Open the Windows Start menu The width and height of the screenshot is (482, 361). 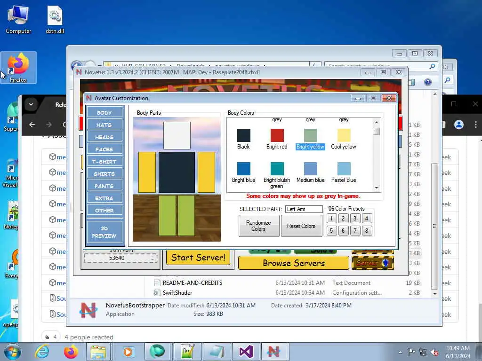13,352
